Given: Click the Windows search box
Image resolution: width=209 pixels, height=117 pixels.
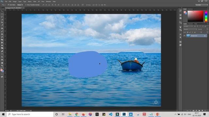Looking at the screenshot, I should click(x=30, y=114).
